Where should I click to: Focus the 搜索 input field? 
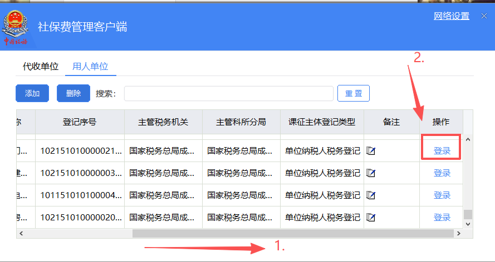(x=228, y=93)
